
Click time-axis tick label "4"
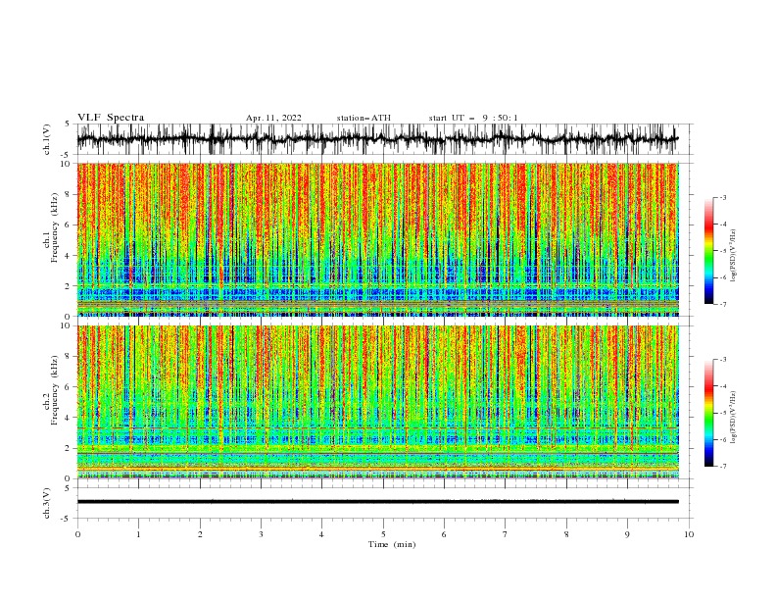(x=321, y=534)
